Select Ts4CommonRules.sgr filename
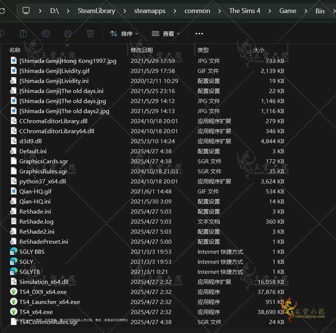The height and width of the screenshot is (333, 336). pyautogui.click(x=49, y=322)
